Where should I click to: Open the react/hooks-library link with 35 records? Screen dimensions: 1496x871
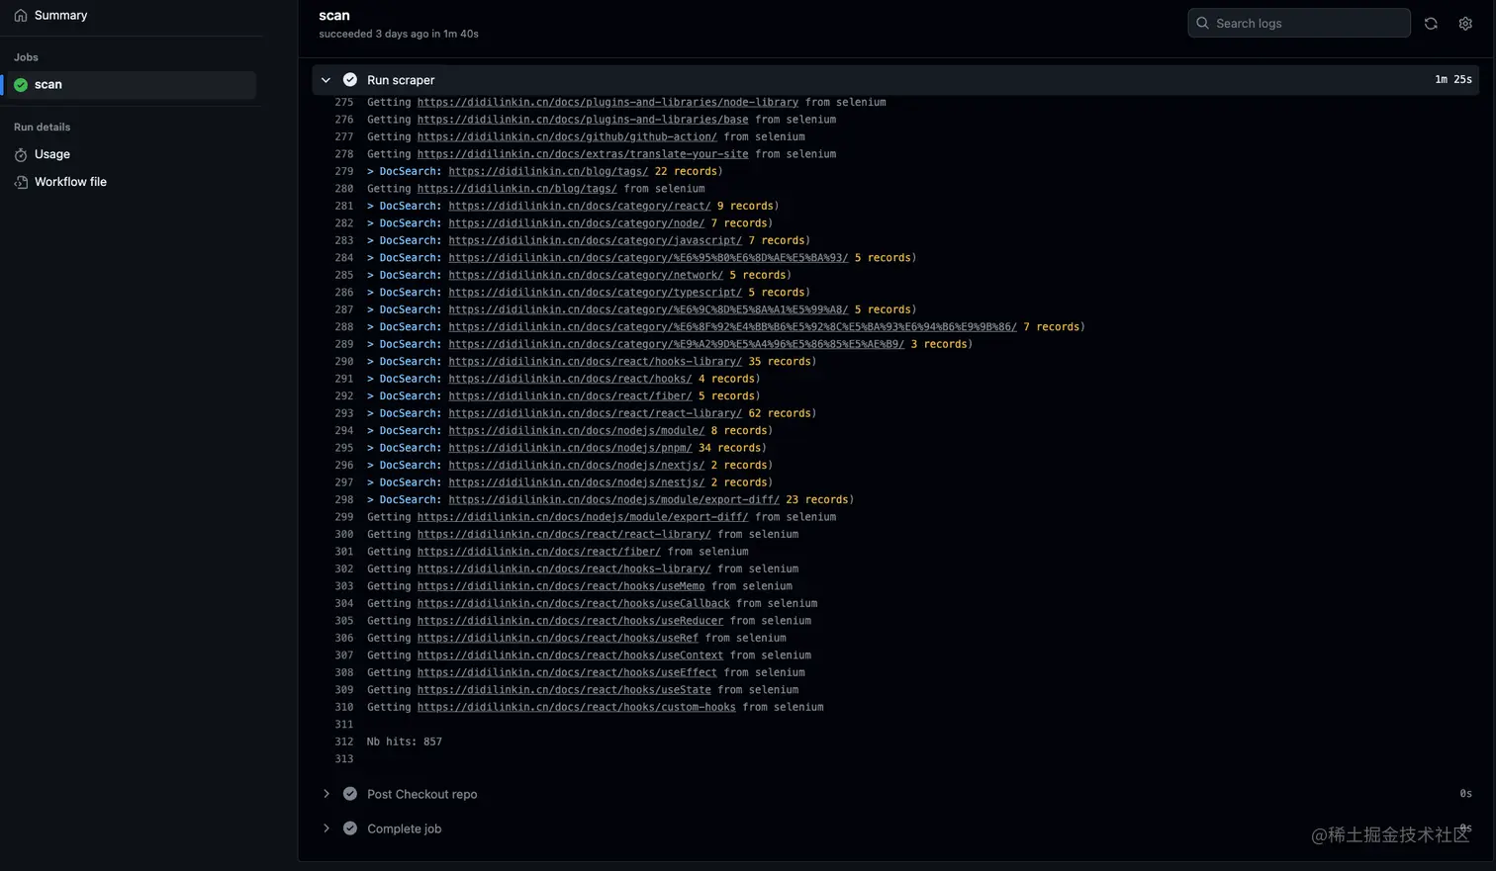point(596,362)
